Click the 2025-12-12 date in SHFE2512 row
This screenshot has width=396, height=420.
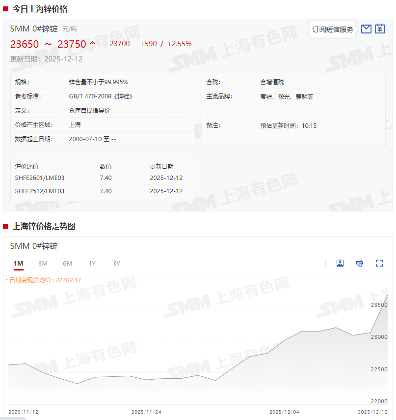166,191
